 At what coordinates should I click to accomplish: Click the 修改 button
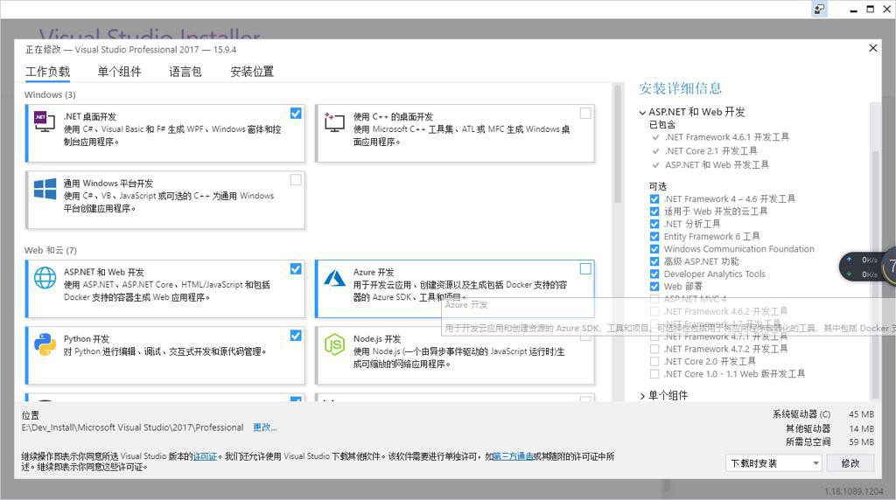click(850, 463)
